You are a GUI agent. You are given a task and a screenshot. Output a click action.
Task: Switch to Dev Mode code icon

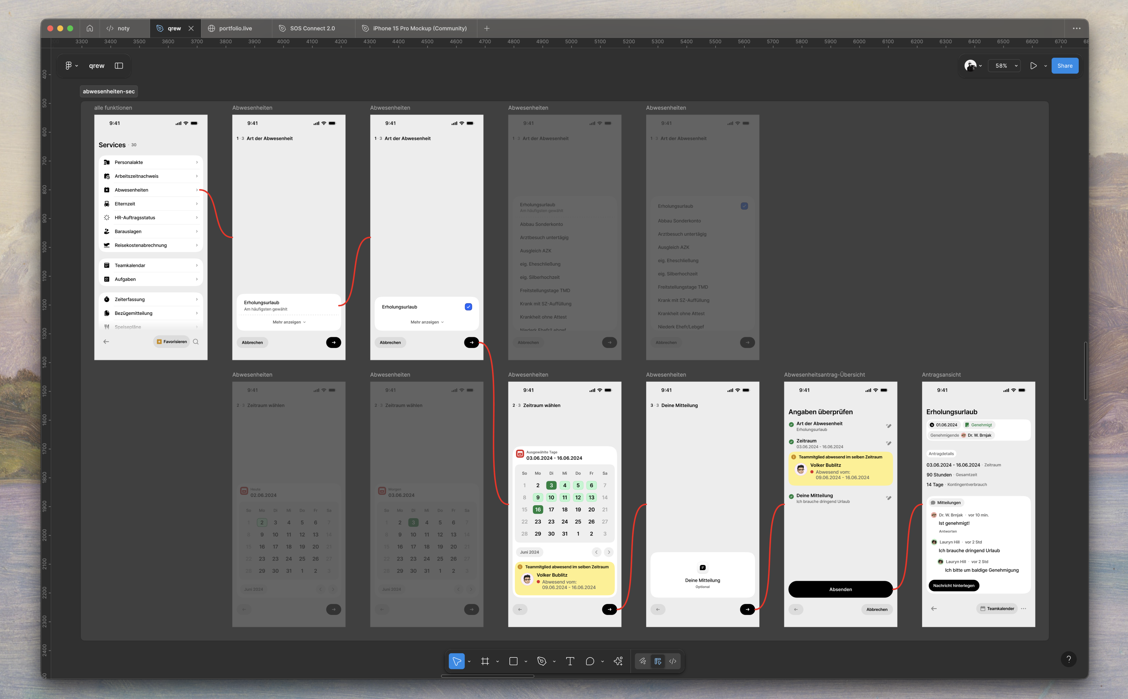(x=673, y=661)
